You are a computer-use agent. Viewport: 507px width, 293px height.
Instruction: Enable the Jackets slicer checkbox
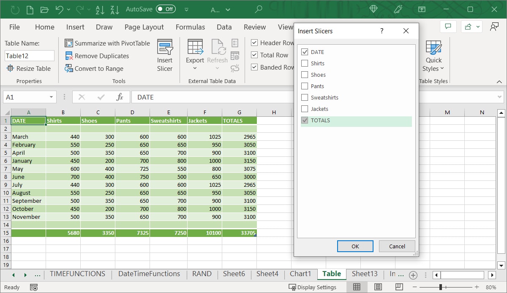[305, 109]
